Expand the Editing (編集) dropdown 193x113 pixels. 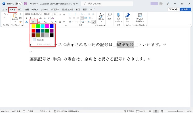(110, 21)
